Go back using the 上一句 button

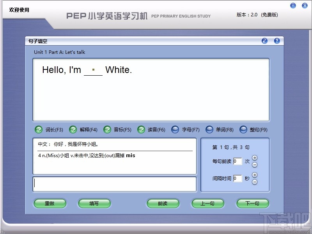pos(207,203)
